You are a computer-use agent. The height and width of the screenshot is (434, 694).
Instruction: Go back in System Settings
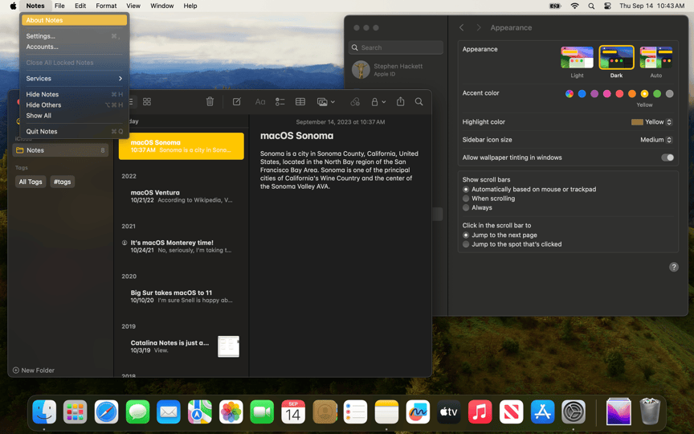pyautogui.click(x=462, y=27)
